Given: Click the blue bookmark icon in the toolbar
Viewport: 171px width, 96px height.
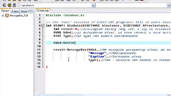Looking at the screenshot, I should (14, 5).
